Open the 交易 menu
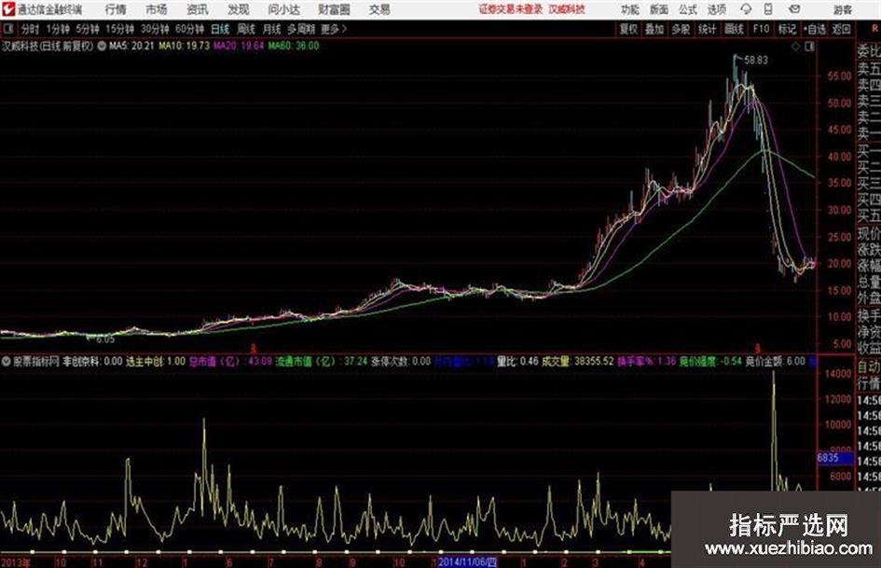881x568 pixels. click(379, 9)
